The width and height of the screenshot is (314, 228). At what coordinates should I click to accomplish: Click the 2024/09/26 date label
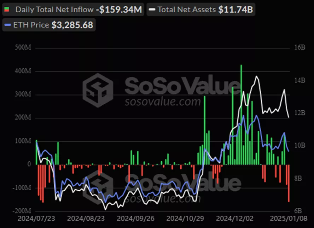tap(135, 218)
